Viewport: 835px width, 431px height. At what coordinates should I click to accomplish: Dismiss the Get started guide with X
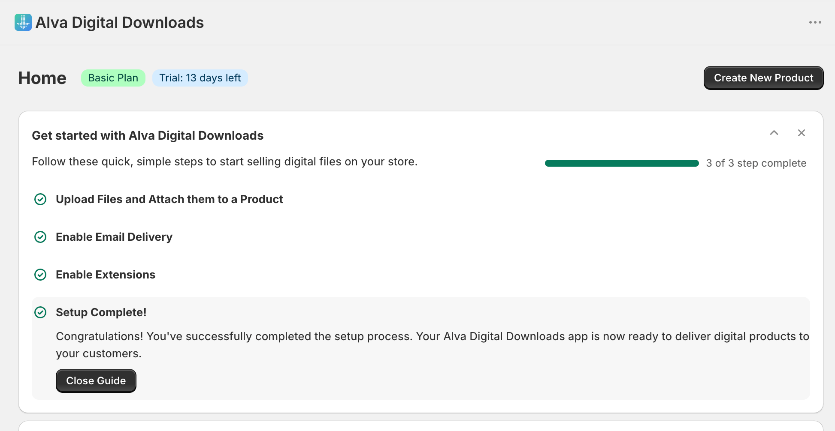click(x=801, y=133)
